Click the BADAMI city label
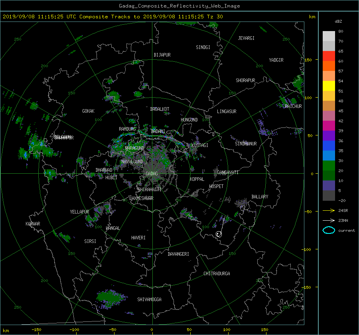359x335 pixels. 158,131
